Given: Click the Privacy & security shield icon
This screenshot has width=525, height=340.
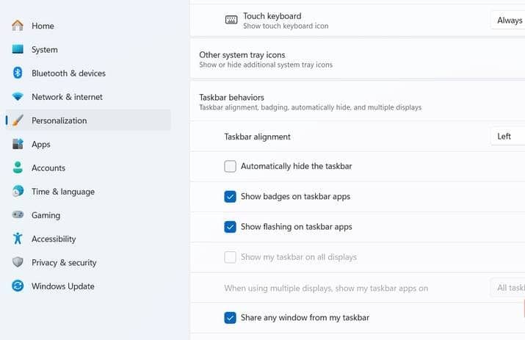Looking at the screenshot, I should (x=18, y=262).
